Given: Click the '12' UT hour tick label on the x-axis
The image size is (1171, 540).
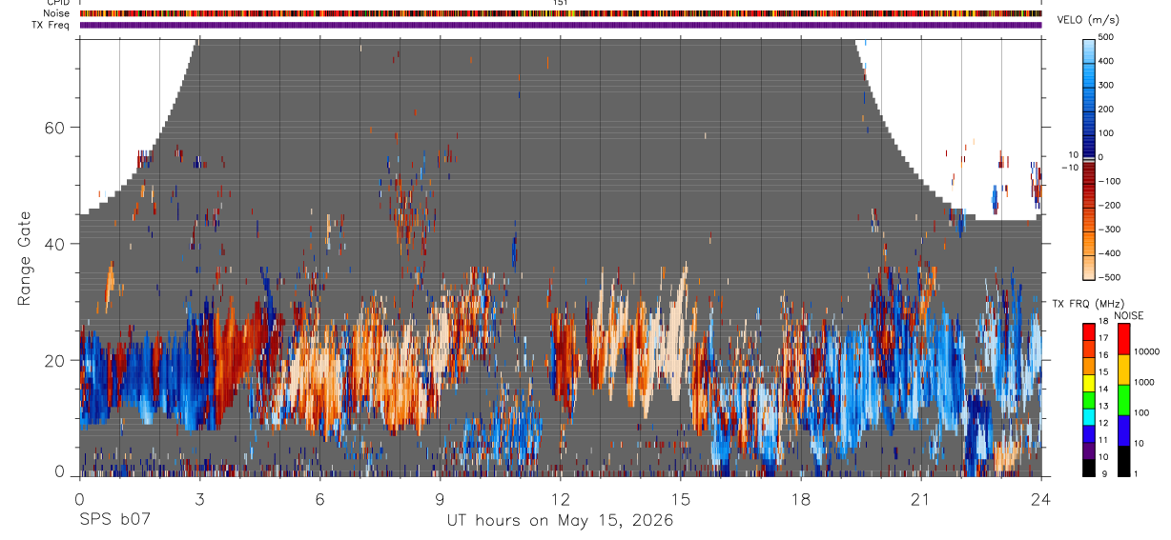Looking at the screenshot, I should click(x=560, y=499).
